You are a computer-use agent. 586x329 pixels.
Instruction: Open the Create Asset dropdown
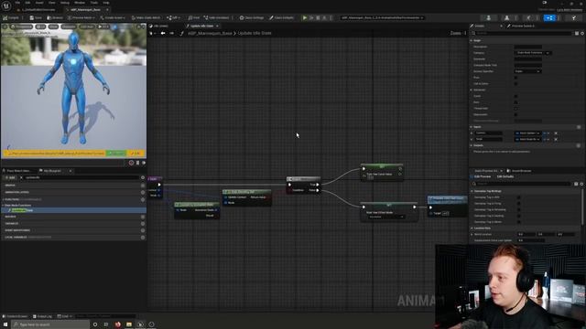coord(113,17)
